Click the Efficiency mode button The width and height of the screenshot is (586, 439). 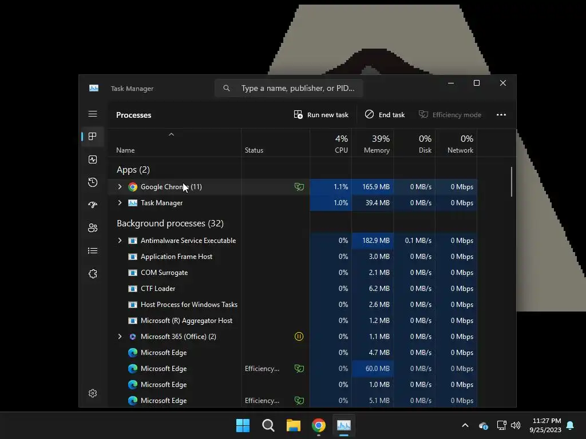[450, 114]
